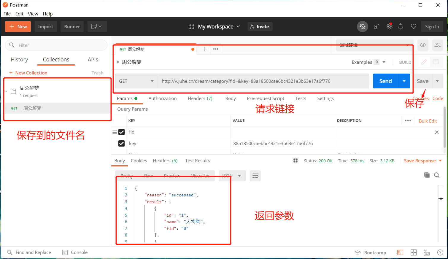Open the Authorization tab

(163, 98)
